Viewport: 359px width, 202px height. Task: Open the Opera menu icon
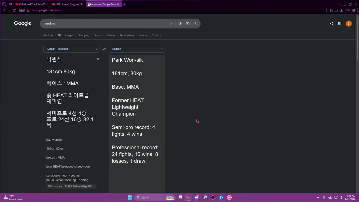4,4
